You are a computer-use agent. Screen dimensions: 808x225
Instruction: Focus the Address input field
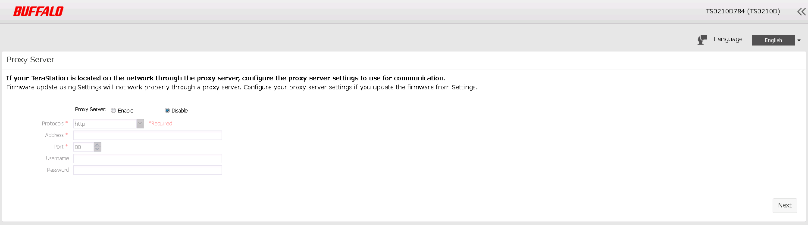[x=147, y=135]
